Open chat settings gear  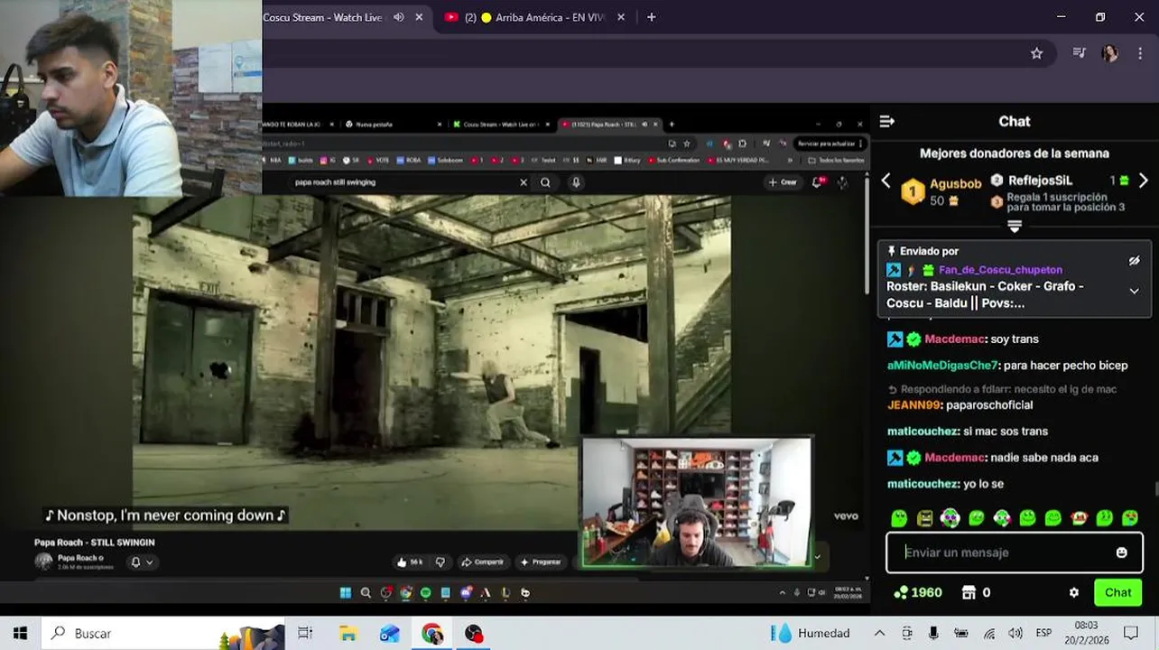1073,593
